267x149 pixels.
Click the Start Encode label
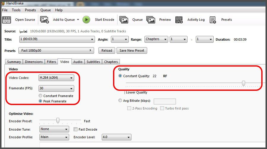104,20
